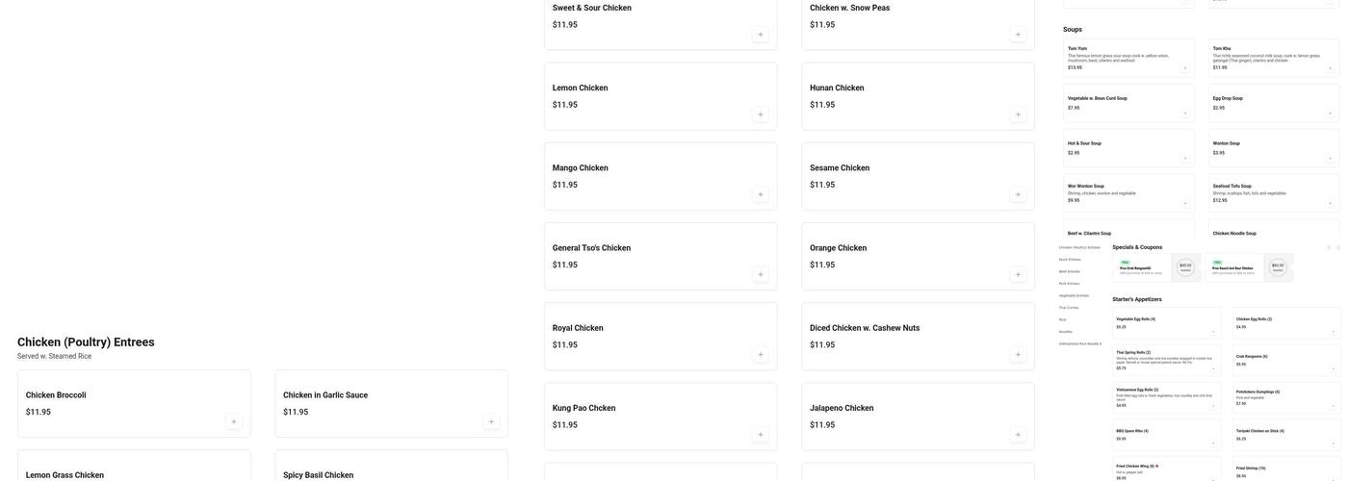Image resolution: width=1348 pixels, height=481 pixels.
Task: Click plus icon for Hunan Chicken
Action: pos(1018,114)
